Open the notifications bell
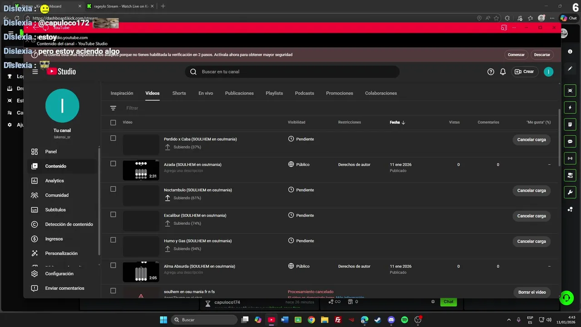This screenshot has height=327, width=581. coord(503,72)
